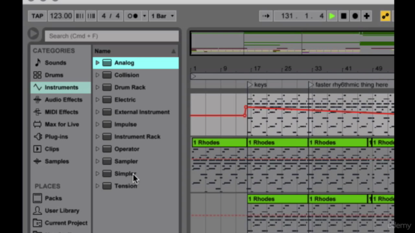Click the Instrument Rack label
415x233 pixels.
(x=137, y=137)
